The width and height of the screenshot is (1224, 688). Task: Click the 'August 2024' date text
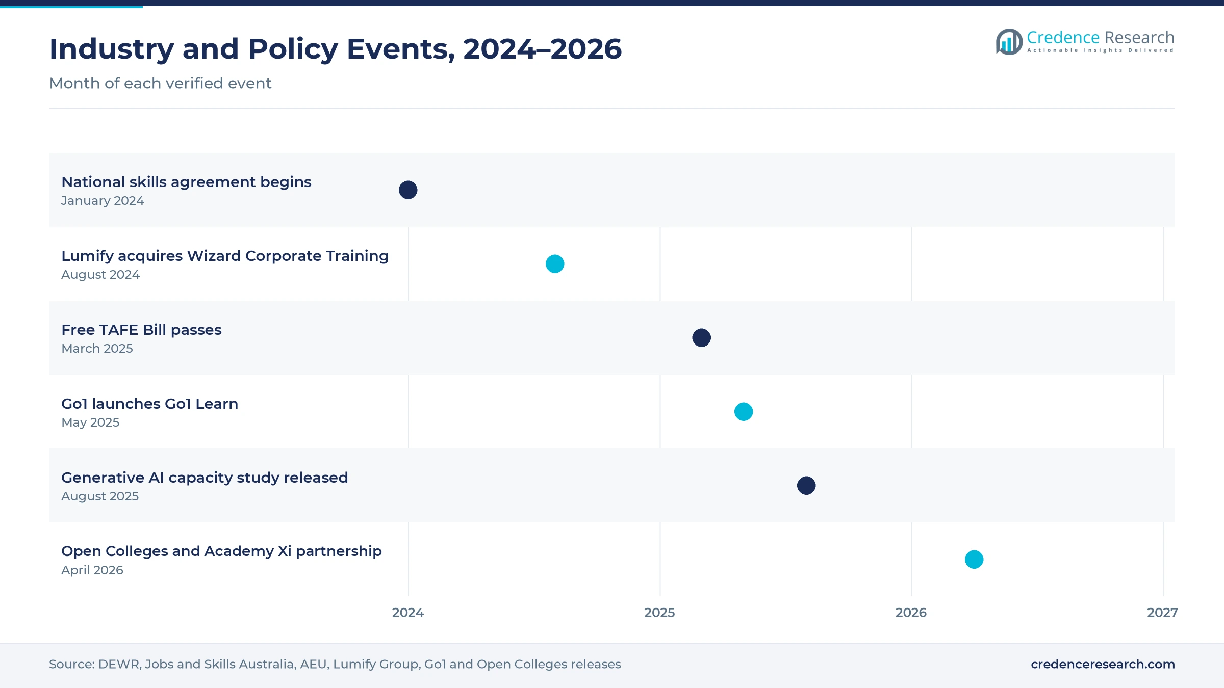(100, 275)
